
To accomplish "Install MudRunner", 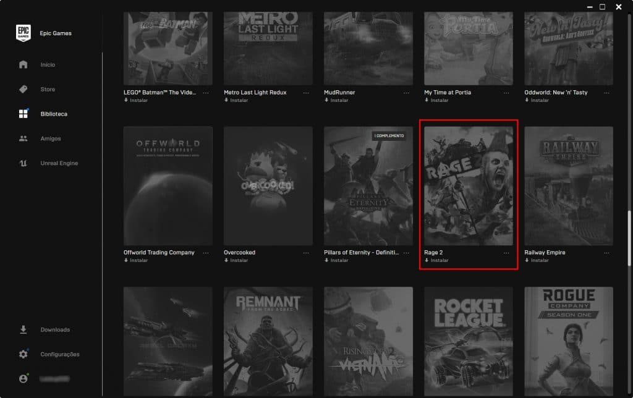I will point(336,100).
